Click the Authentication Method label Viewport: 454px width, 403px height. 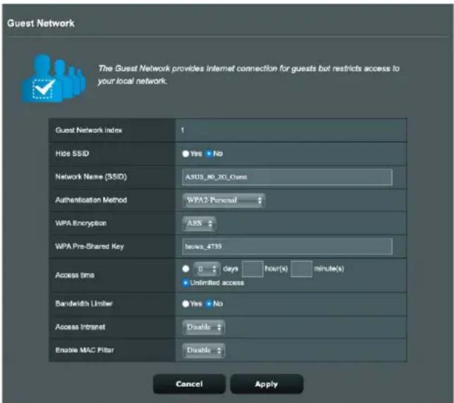click(x=91, y=200)
